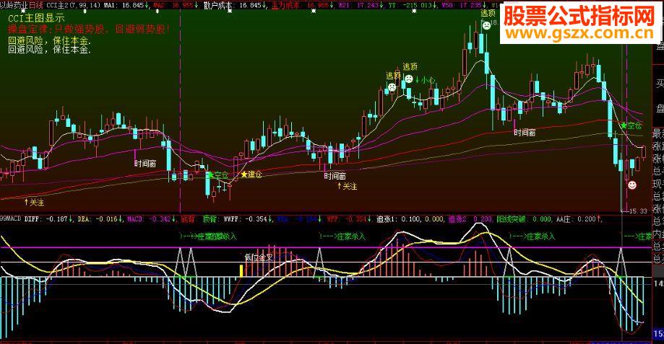Click the sad face at the highest price peak
Image resolution: width=664 pixels, height=344 pixels.
(x=486, y=25)
